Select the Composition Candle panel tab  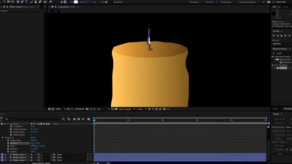click(67, 7)
